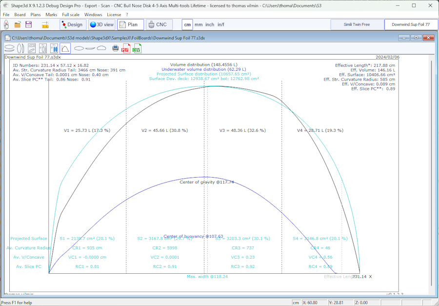This screenshot has width=439, height=306.
Task: Open a file with the folder icon
Action: point(18,24)
